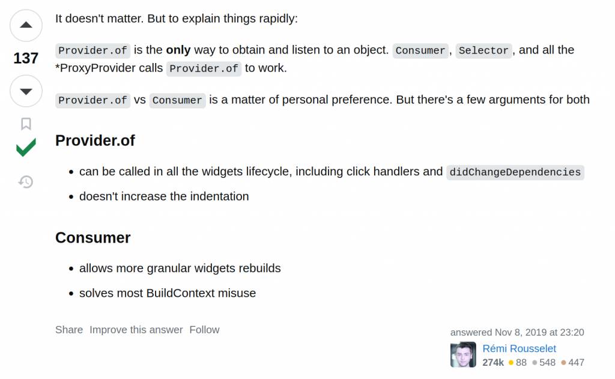Image resolution: width=615 pixels, height=379 pixels.
Task: Click the Selector inline code
Action: click(483, 50)
